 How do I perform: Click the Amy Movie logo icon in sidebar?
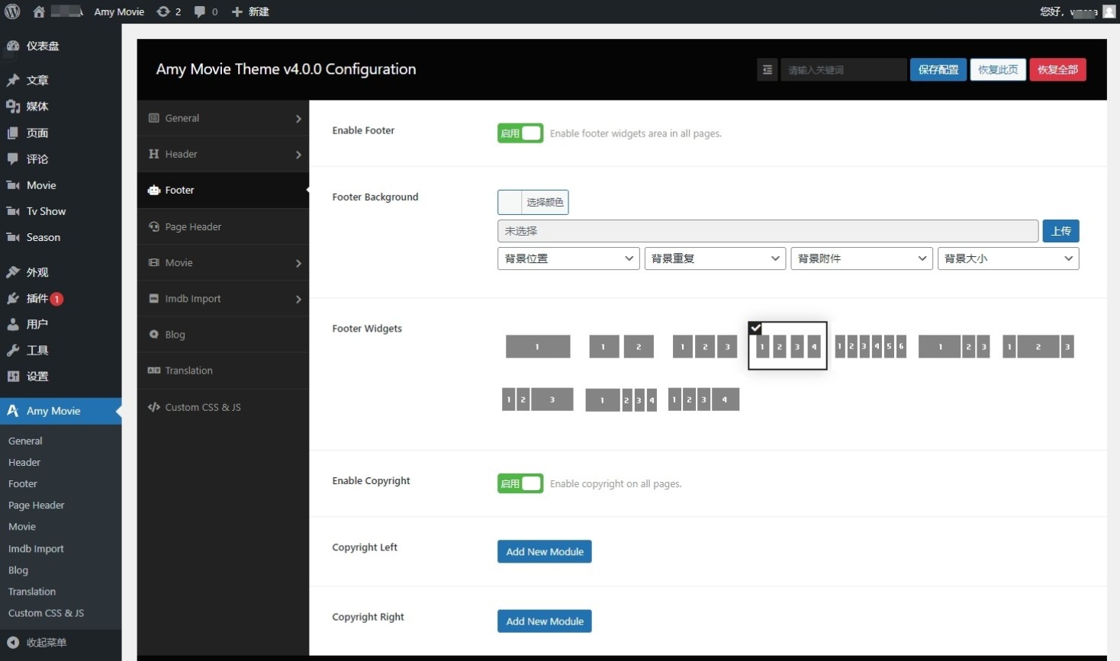click(13, 411)
